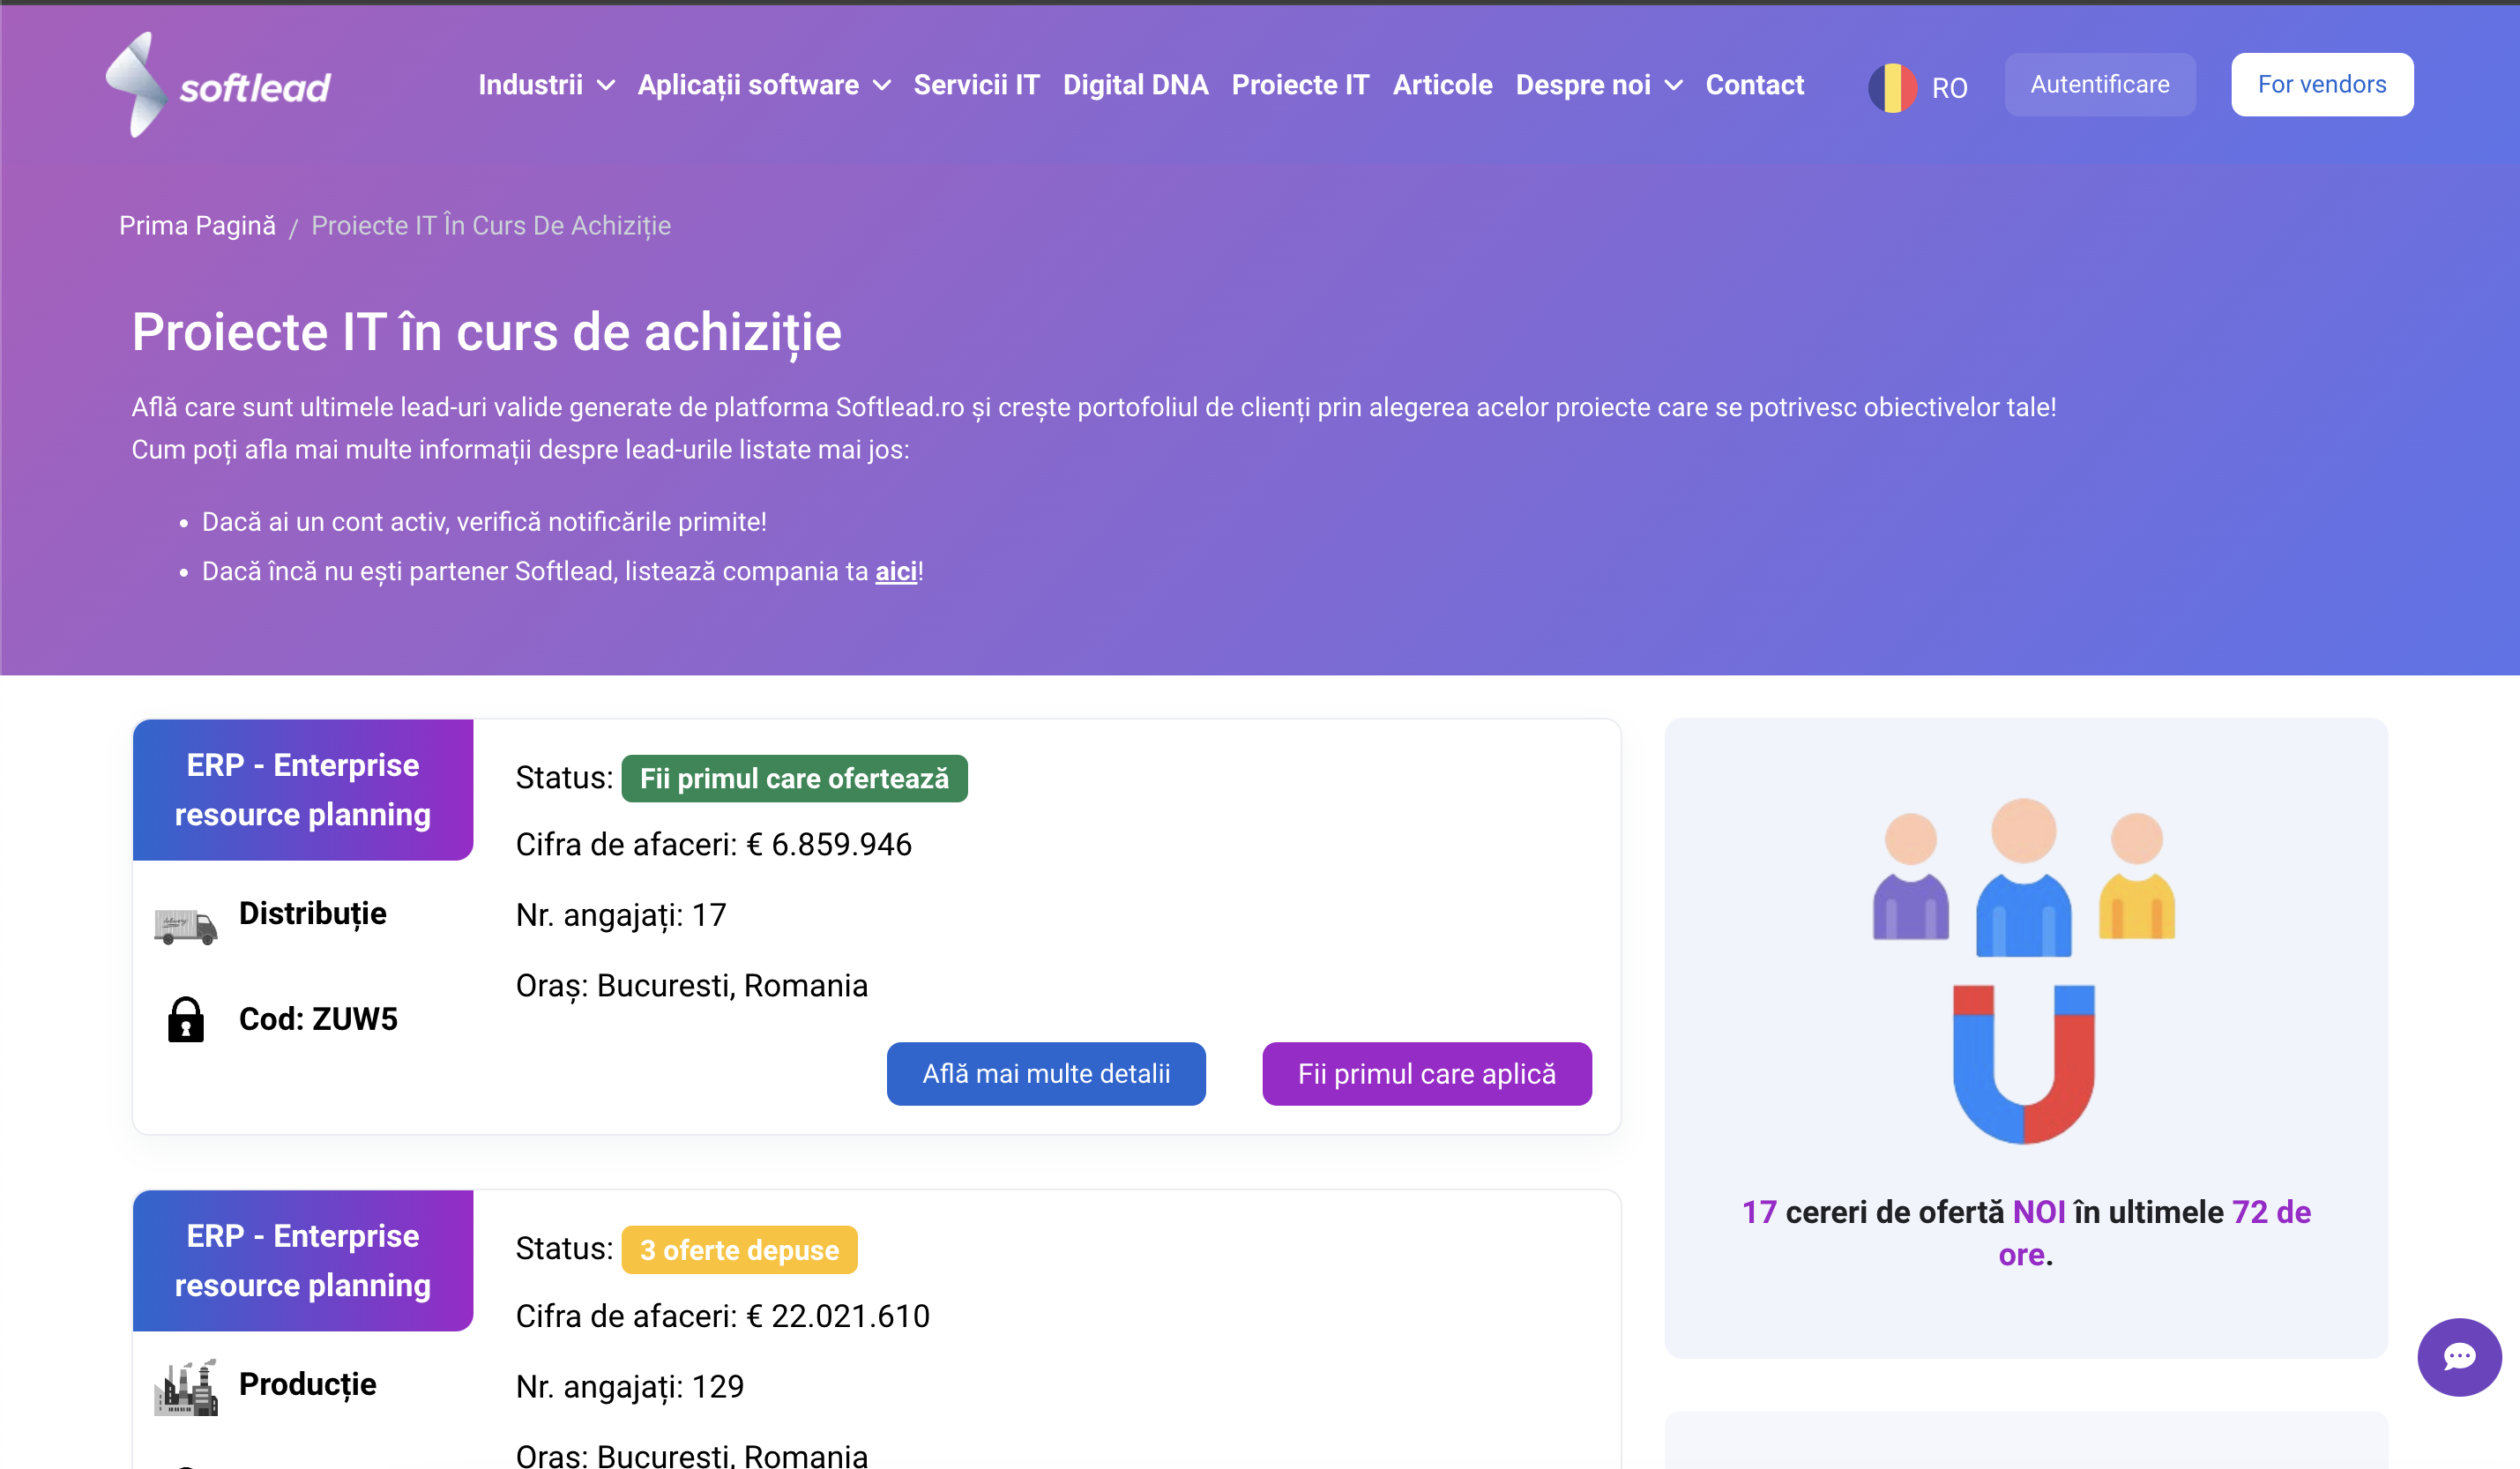Viewport: 2520px width, 1469px height.
Task: Click the Softlead logo icon
Action: point(137,85)
